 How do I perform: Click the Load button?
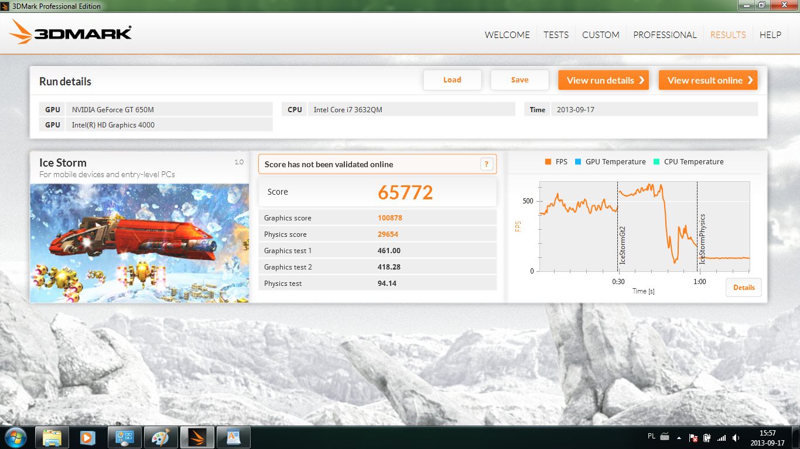coord(452,80)
